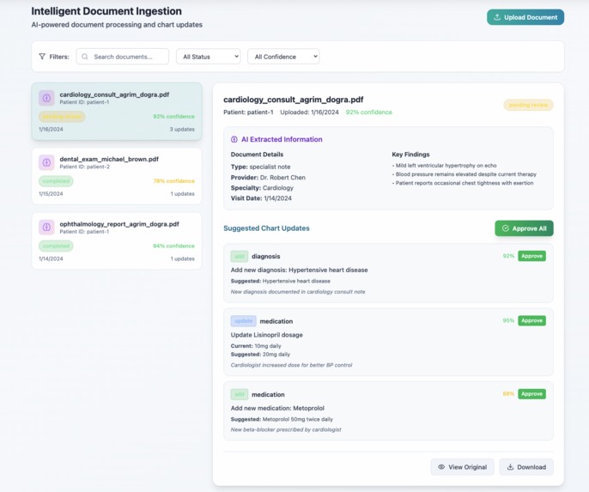Click Uploaded: 1/16/2024 text
The height and width of the screenshot is (492, 589).
coord(309,112)
